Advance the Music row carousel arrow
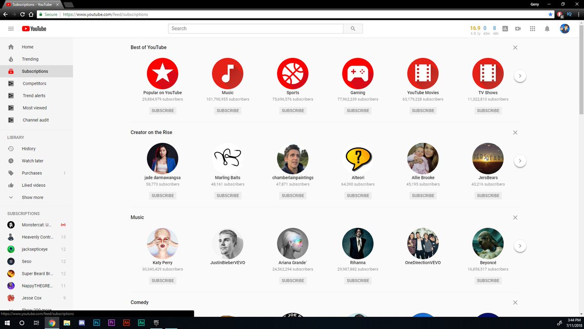 (x=520, y=246)
